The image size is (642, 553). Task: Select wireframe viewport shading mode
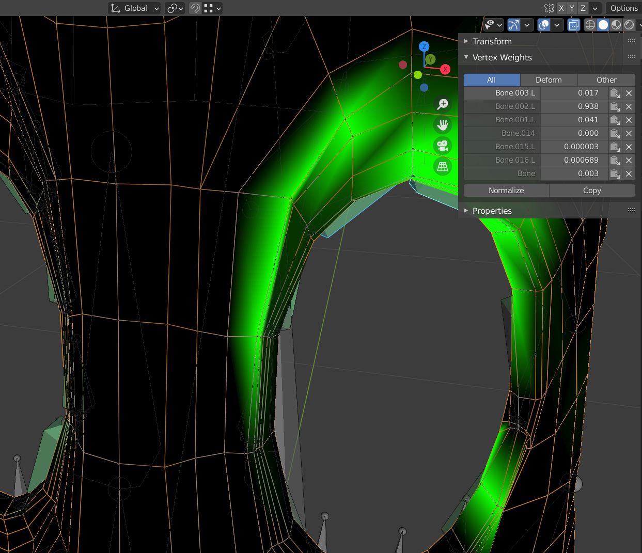click(x=590, y=25)
